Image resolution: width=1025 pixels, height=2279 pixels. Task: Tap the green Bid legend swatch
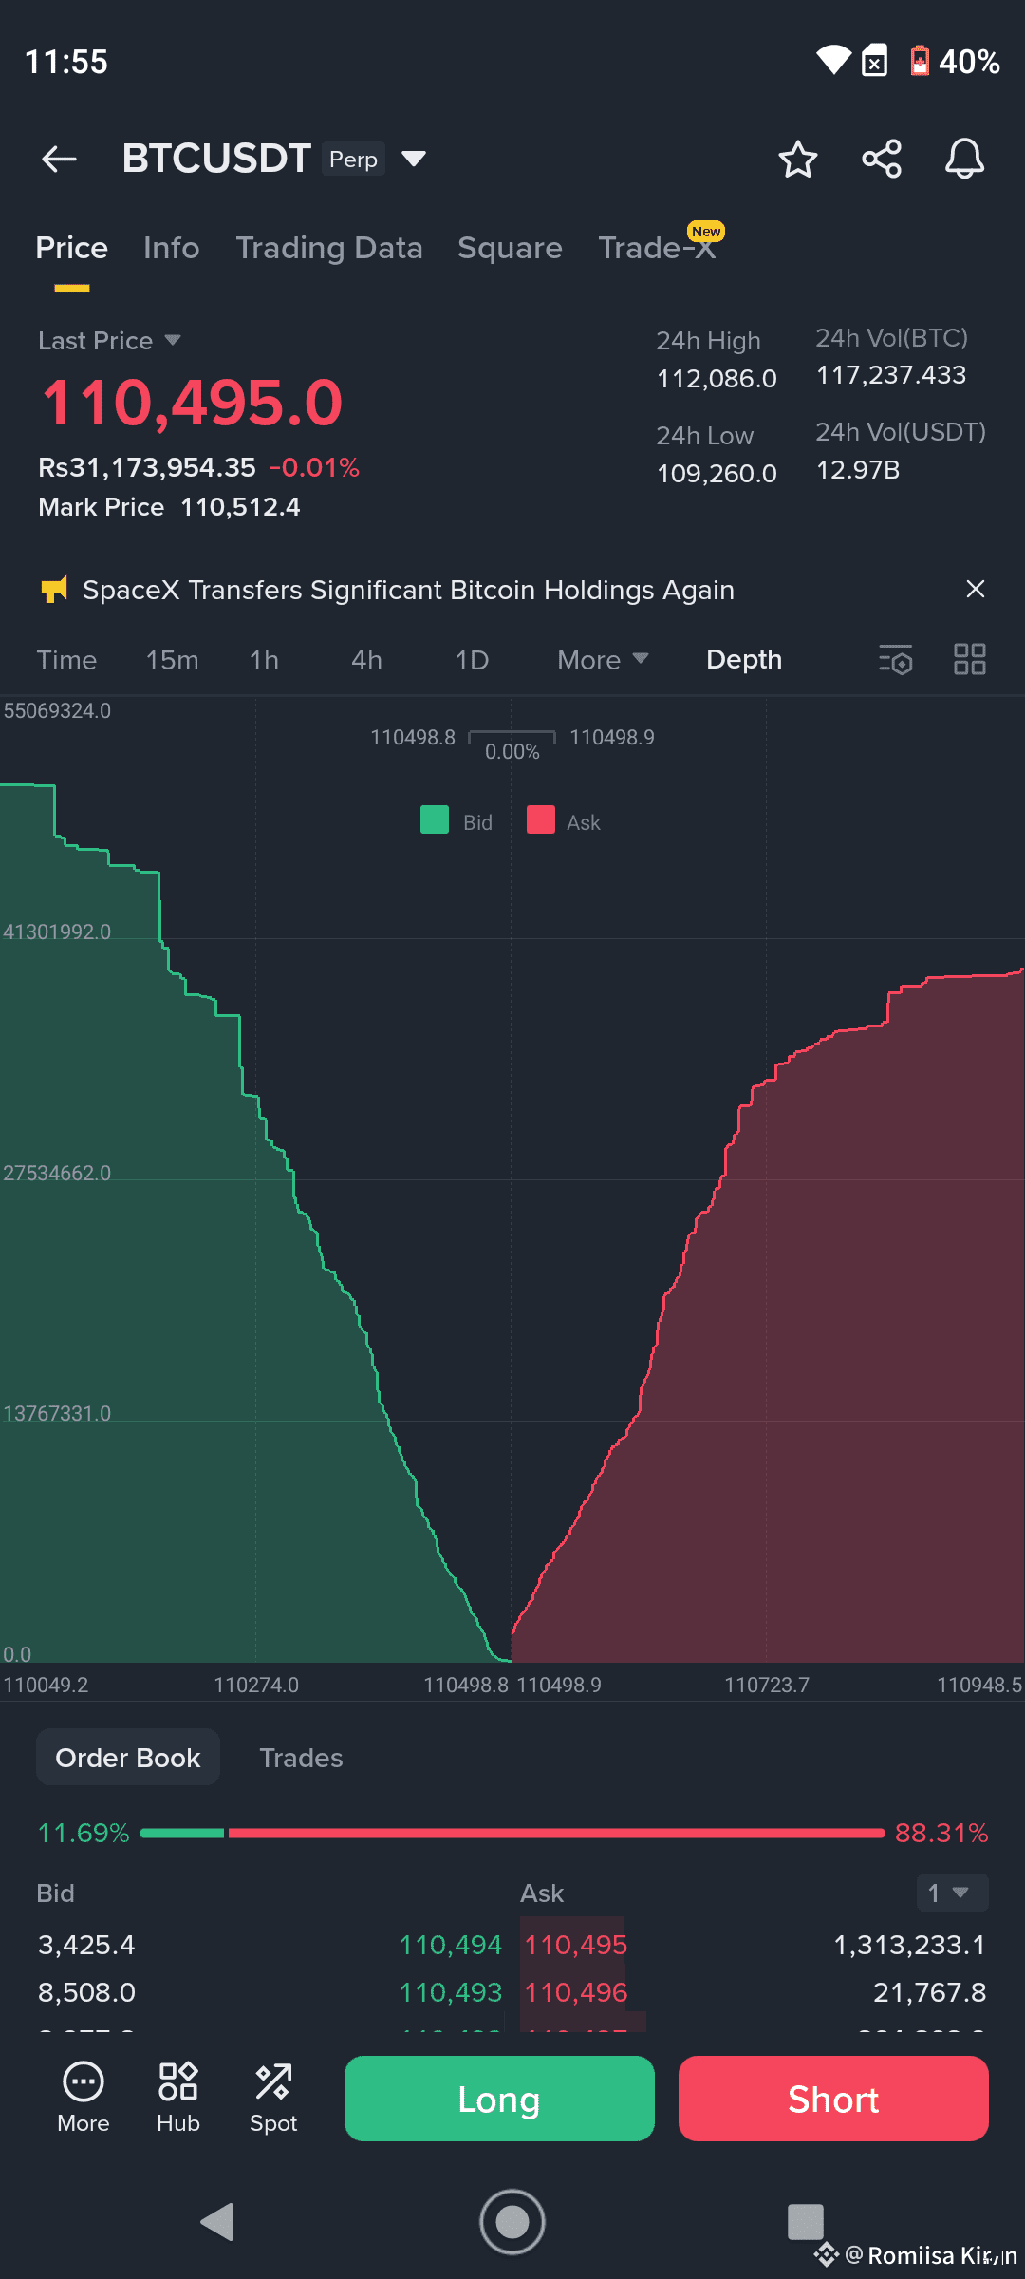click(435, 819)
